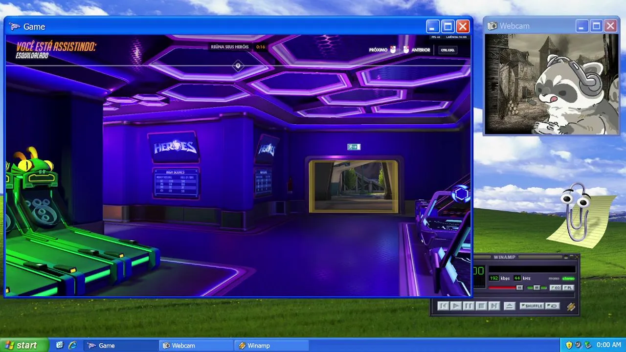Start playback with Winamp's play button
The image size is (626, 352).
456,306
